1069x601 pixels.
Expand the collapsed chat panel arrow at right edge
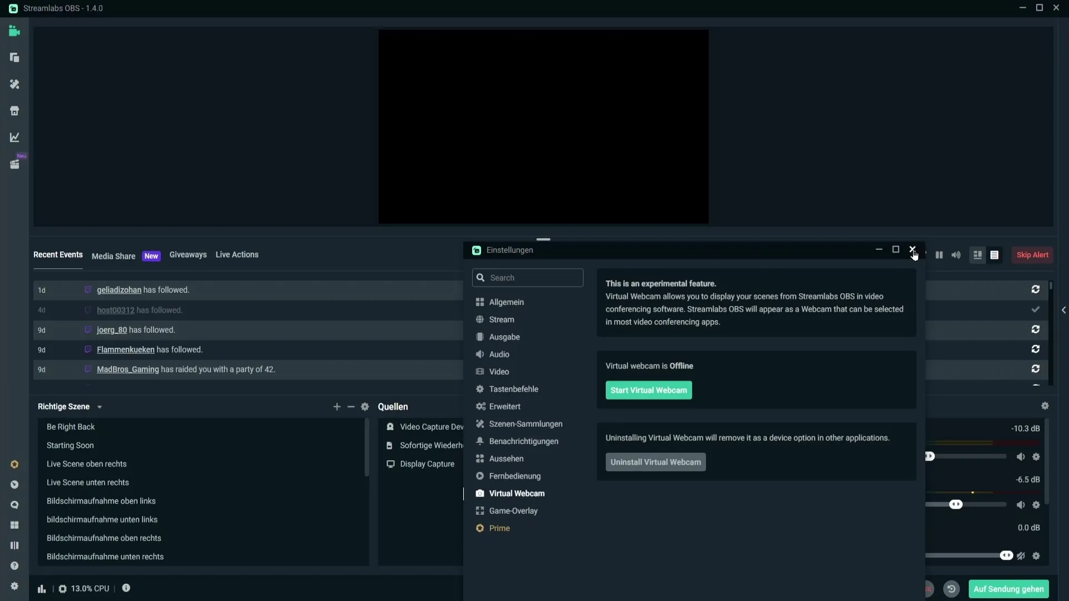(1063, 310)
